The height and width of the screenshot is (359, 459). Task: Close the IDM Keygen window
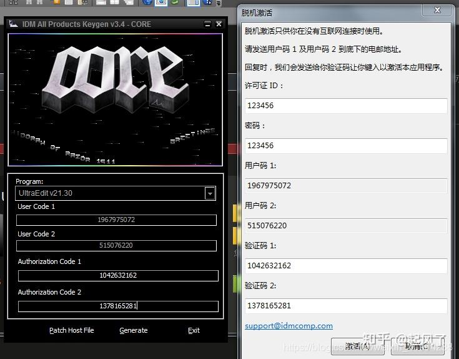tap(219, 24)
